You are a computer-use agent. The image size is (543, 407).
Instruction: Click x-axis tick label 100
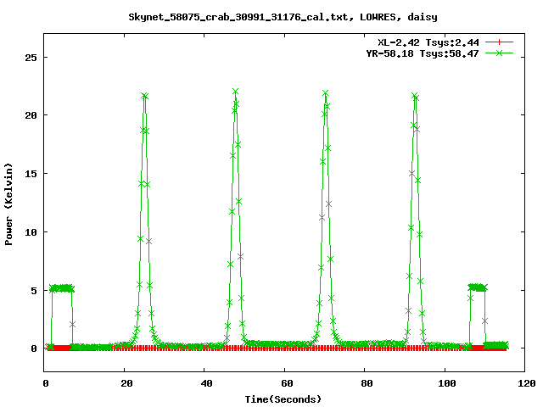447,383
